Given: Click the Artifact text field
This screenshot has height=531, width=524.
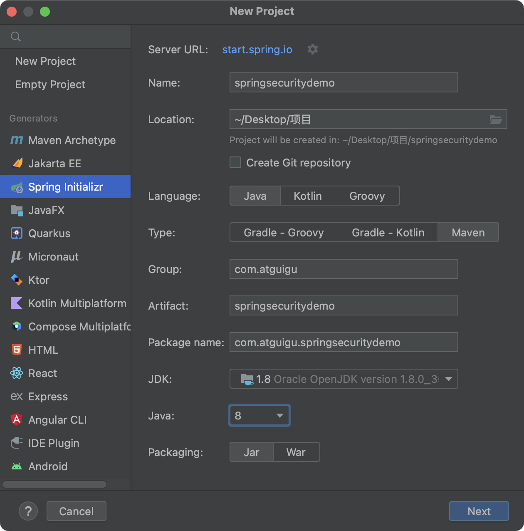Looking at the screenshot, I should [344, 306].
